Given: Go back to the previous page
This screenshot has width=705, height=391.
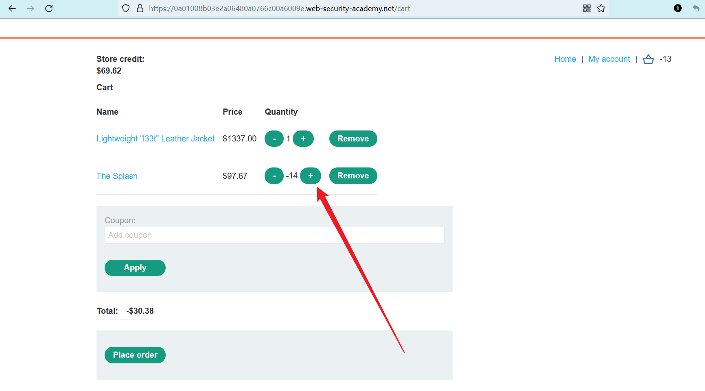Looking at the screenshot, I should pyautogui.click(x=12, y=9).
